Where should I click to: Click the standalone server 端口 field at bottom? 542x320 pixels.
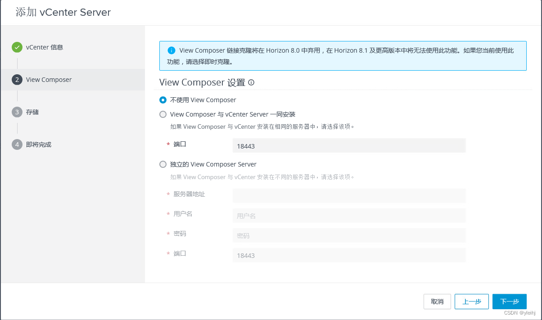pos(349,255)
